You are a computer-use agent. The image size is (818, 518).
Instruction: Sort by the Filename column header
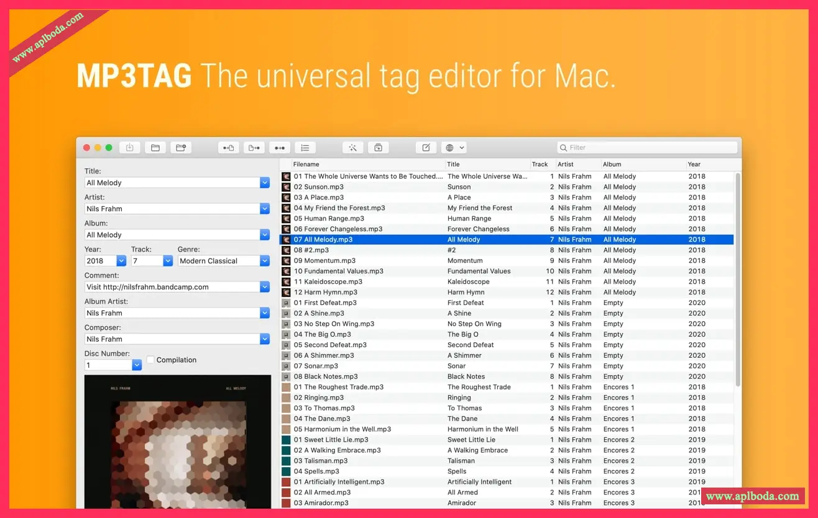pos(368,165)
